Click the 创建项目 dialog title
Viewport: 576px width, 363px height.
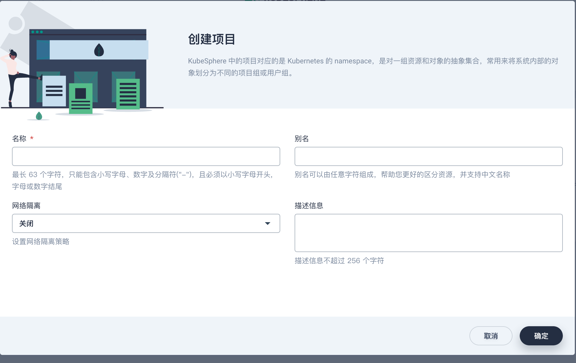pos(212,39)
